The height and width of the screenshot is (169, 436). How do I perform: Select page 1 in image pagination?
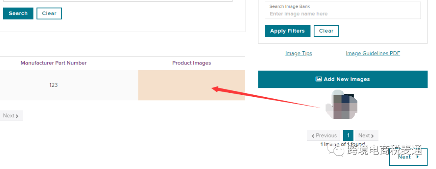pos(348,136)
